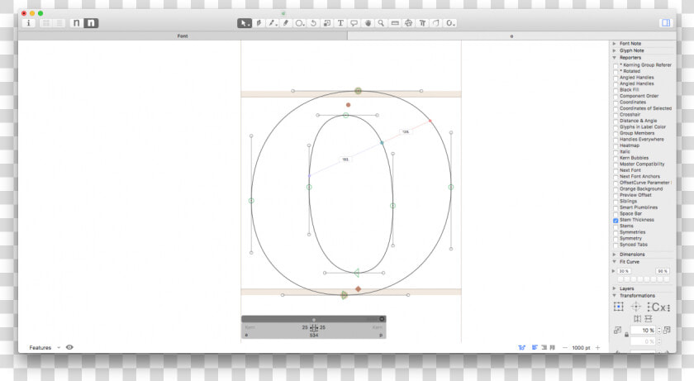The height and width of the screenshot is (381, 694).
Task: Select the last toolbar tool
Action: [450, 23]
